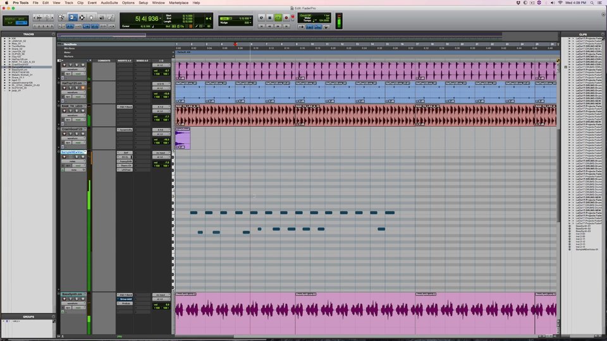This screenshot has height=341, width=607.
Task: Click Go to End transport button
Action: [x=286, y=27]
